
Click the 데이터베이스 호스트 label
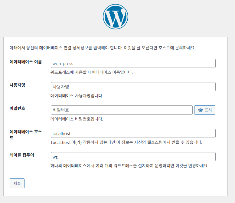coord(26,135)
